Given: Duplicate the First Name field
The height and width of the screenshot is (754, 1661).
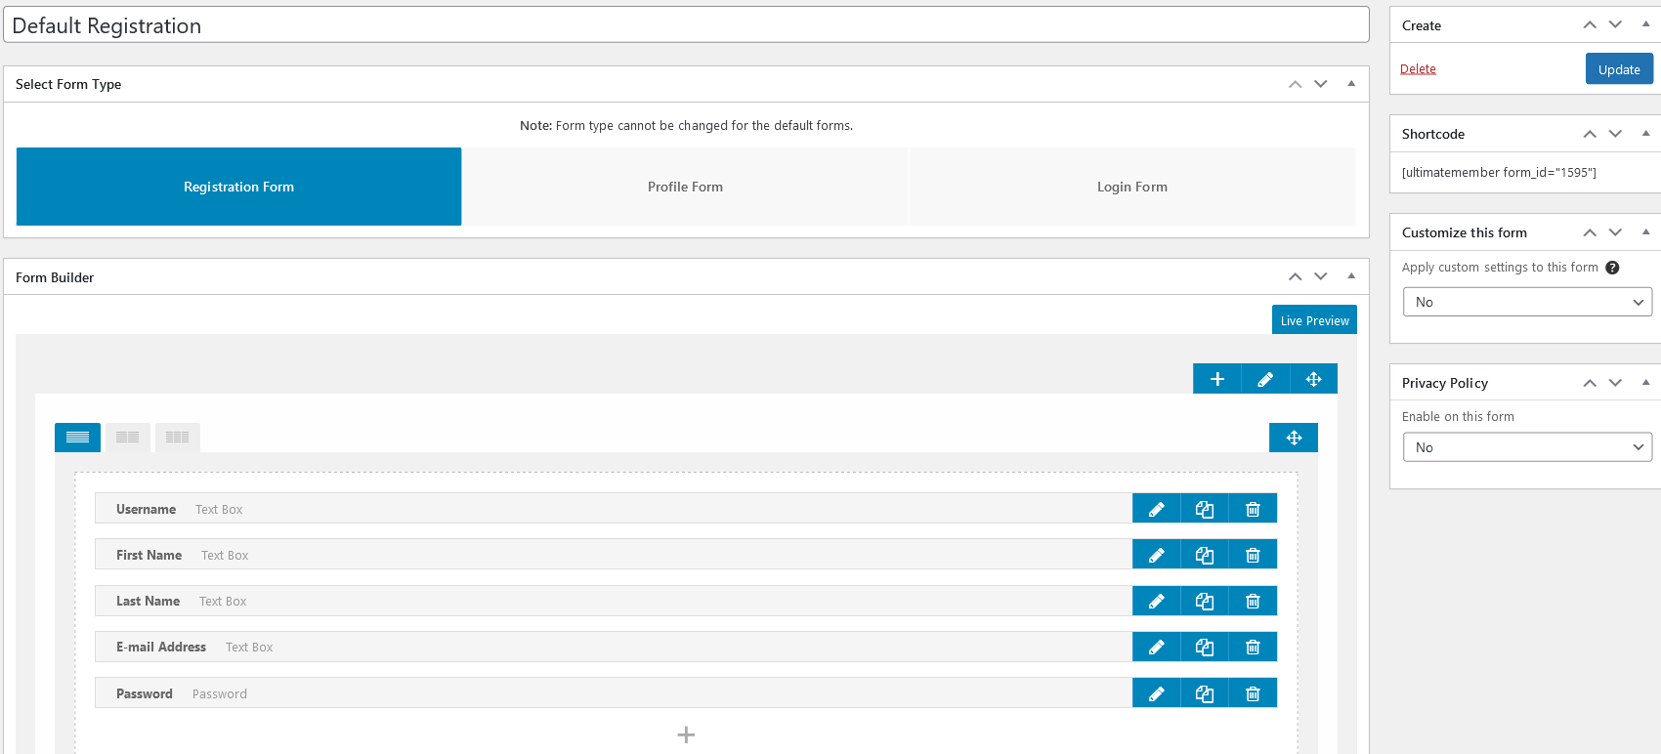Looking at the screenshot, I should (x=1205, y=555).
